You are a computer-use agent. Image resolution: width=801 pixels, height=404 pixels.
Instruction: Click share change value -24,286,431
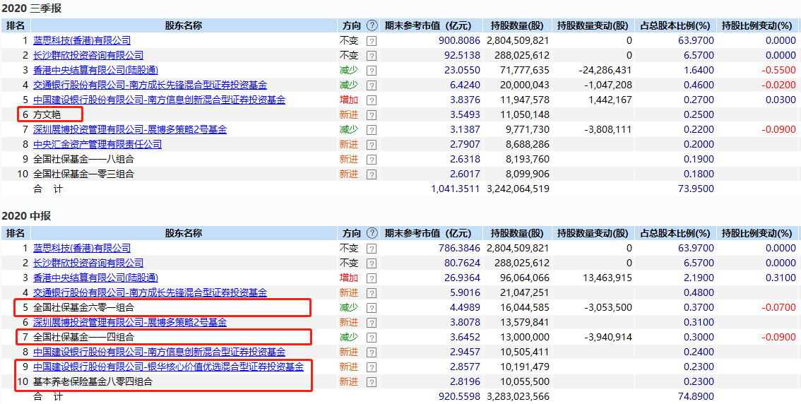coord(605,70)
